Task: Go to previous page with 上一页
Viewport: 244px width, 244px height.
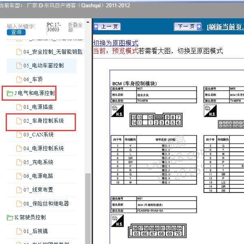Action: tap(107, 27)
